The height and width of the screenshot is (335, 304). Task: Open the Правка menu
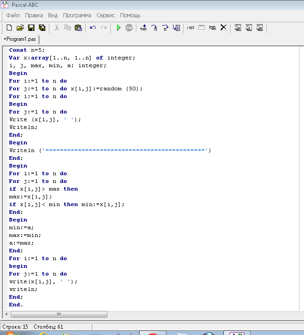coord(34,15)
